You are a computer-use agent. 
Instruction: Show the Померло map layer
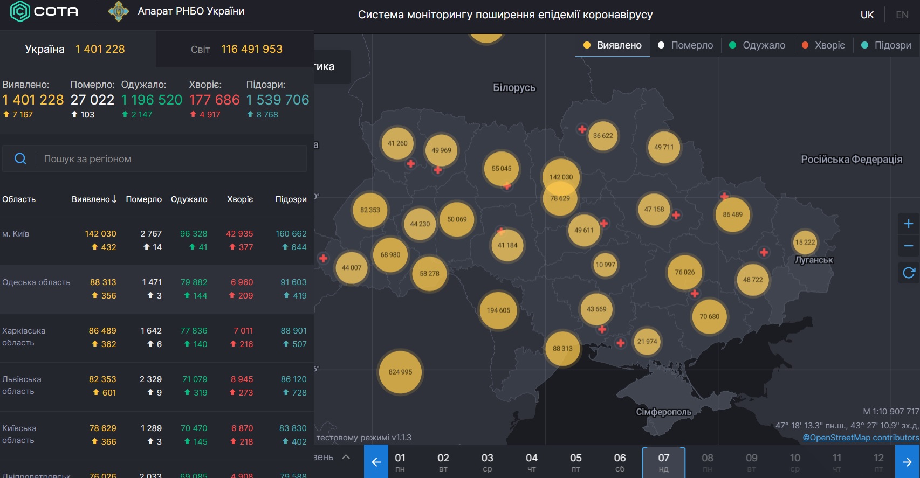click(685, 45)
